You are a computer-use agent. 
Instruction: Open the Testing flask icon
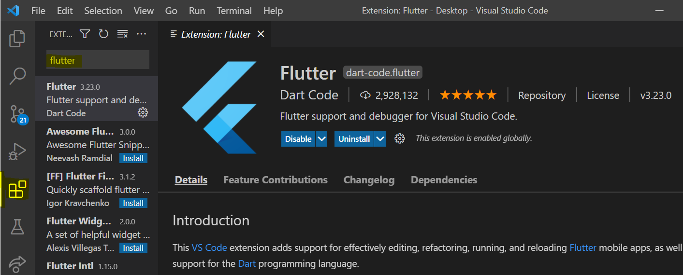pyautogui.click(x=17, y=226)
